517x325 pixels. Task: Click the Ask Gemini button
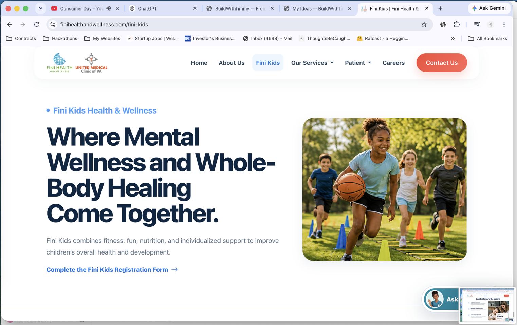pos(489,8)
